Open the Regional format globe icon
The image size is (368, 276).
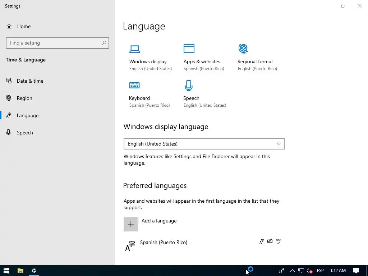(x=243, y=49)
